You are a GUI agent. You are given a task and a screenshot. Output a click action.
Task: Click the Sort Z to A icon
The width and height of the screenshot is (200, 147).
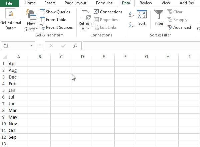(x=131, y=24)
